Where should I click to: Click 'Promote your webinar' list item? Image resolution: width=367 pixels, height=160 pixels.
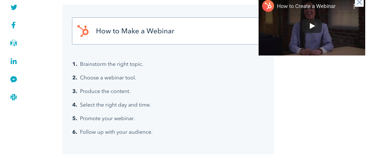[107, 118]
